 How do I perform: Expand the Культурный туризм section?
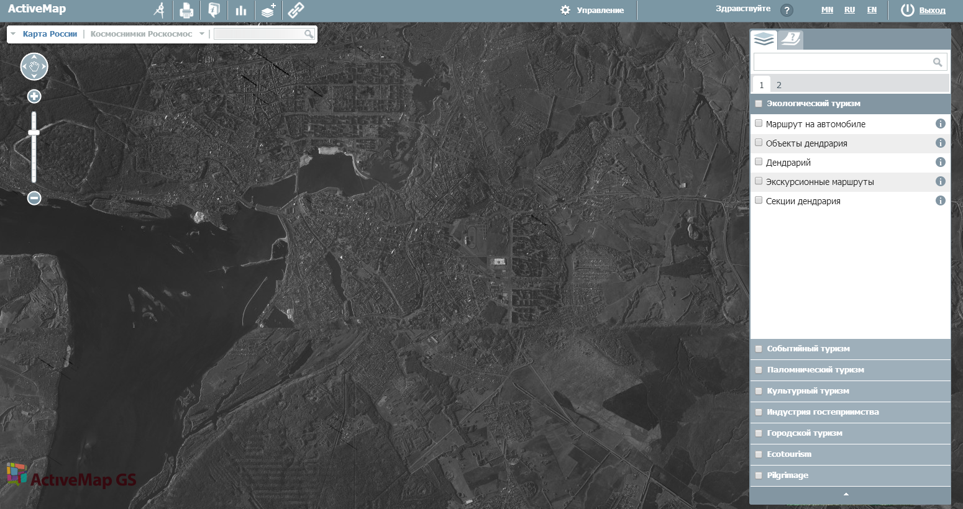click(808, 391)
